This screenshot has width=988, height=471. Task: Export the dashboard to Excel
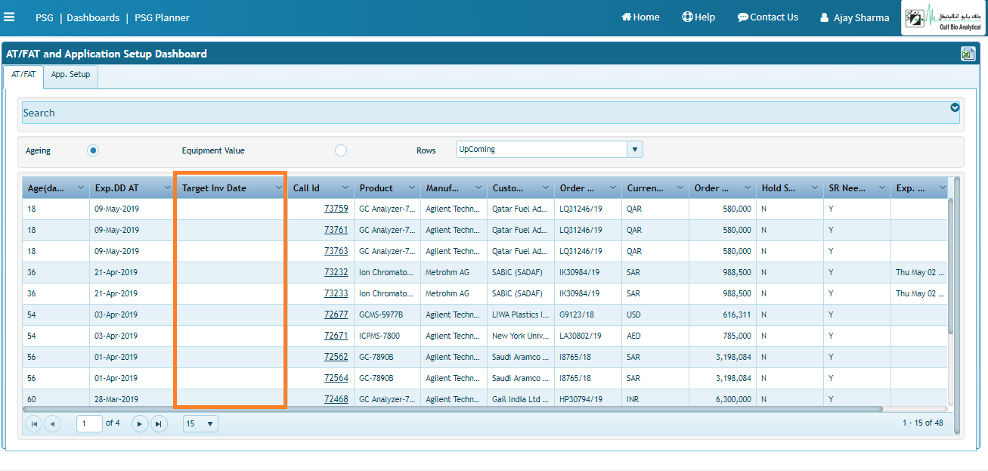pos(968,54)
